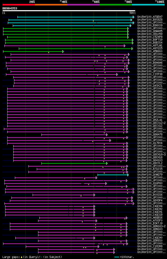Click the short cyan alignment bar for UniRef100_Q0WQ79

pyautogui.click(x=113, y=175)
